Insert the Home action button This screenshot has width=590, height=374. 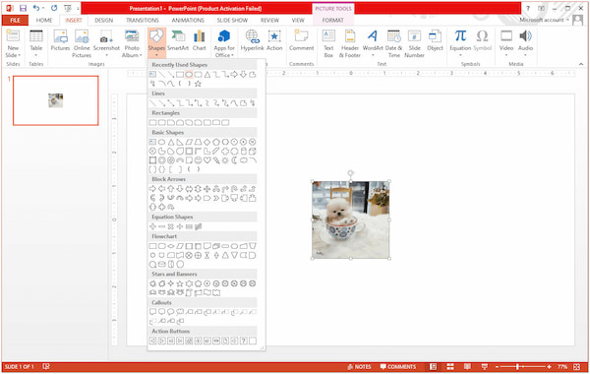pos(189,341)
